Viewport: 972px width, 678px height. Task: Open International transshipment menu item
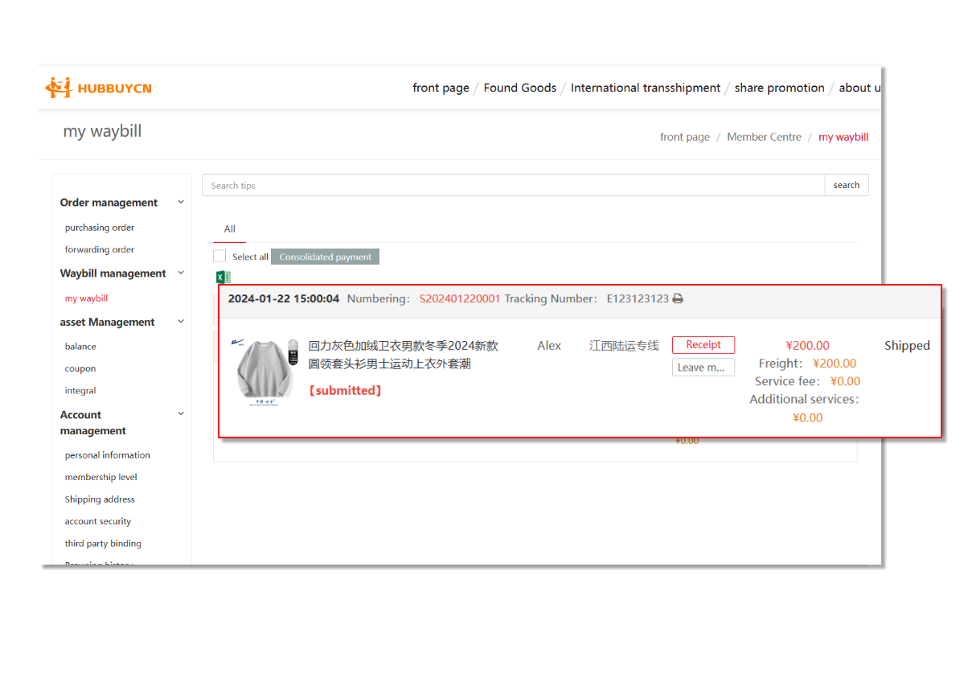(645, 88)
